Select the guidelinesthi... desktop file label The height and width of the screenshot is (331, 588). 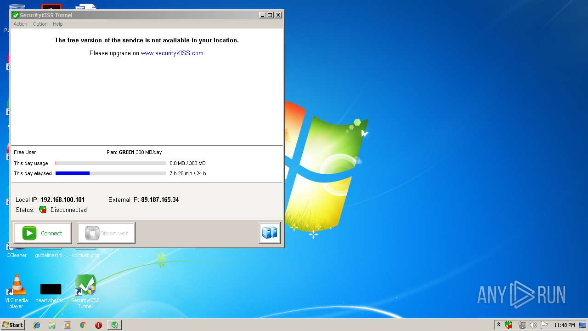pos(51,255)
